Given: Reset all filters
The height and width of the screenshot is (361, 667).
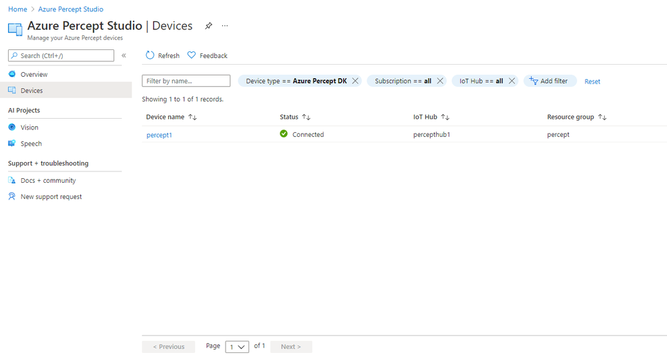Looking at the screenshot, I should 592,81.
